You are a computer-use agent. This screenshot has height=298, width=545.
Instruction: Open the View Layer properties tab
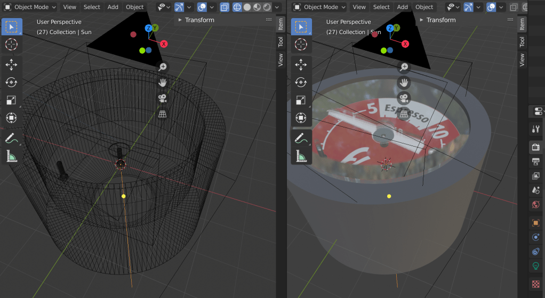point(535,176)
